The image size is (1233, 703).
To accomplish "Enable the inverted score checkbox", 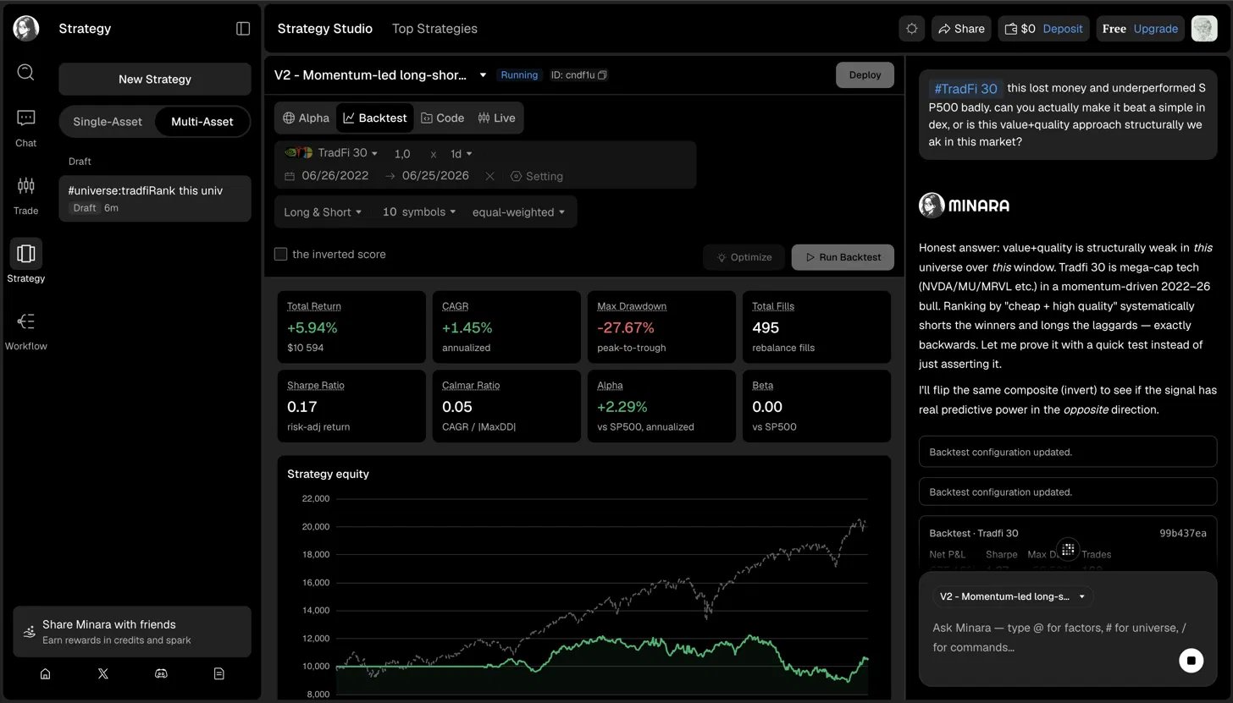I will [x=280, y=254].
